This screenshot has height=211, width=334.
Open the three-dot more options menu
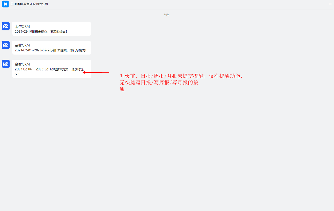[x=330, y=4]
